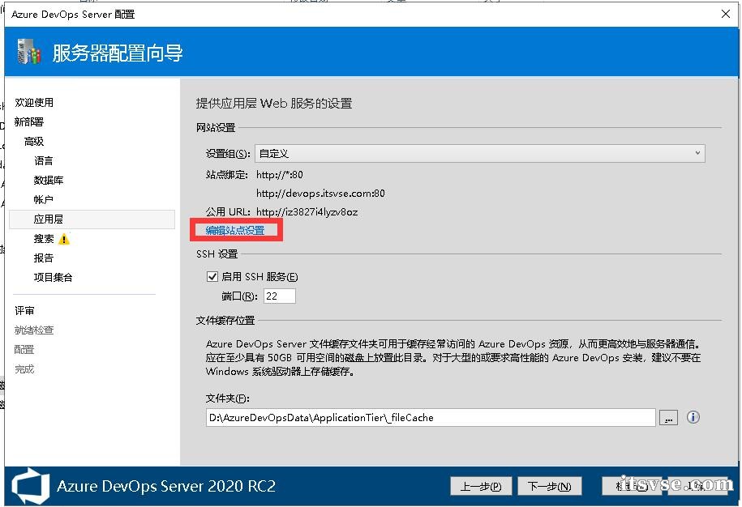Click the server wizard header icon
The image size is (742, 507).
[x=29, y=52]
